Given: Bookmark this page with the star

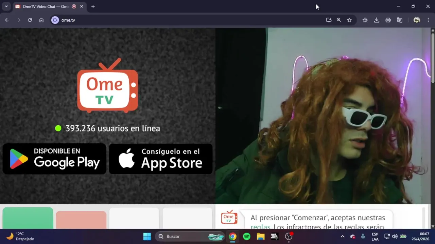Looking at the screenshot, I should click(349, 20).
